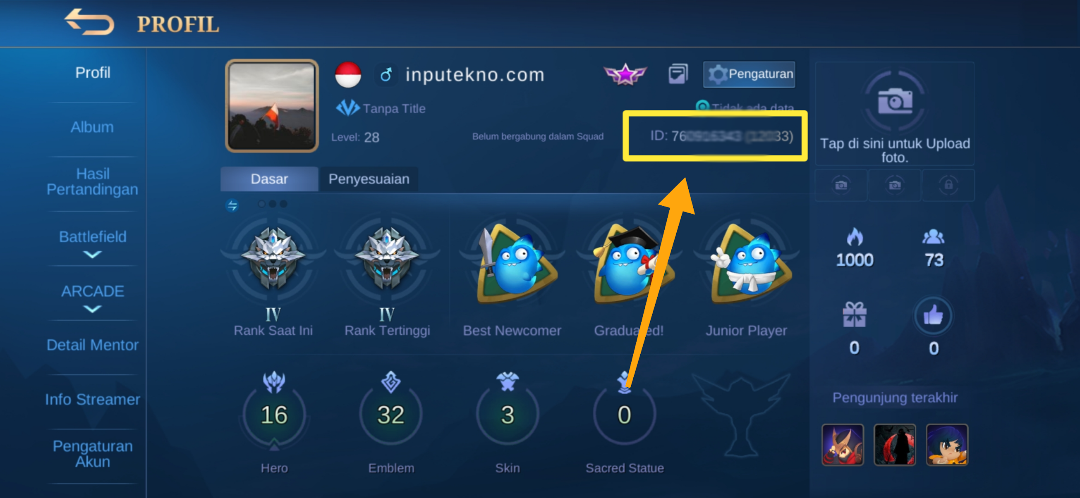This screenshot has height=498, width=1080.
Task: Click the locked photo slot icon
Action: (948, 185)
